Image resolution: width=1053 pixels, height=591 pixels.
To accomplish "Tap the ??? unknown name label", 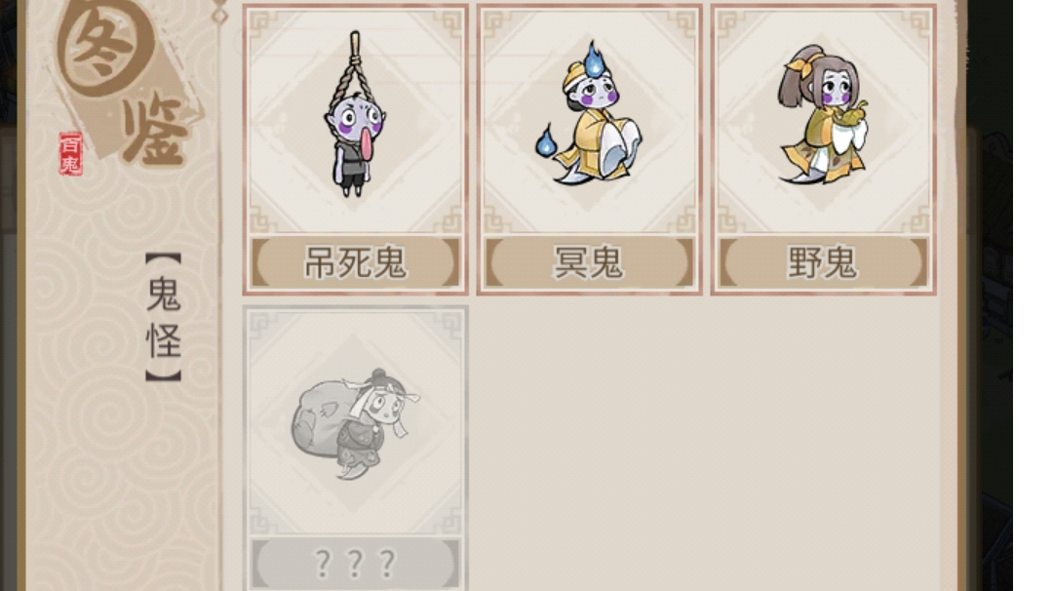I will [355, 564].
